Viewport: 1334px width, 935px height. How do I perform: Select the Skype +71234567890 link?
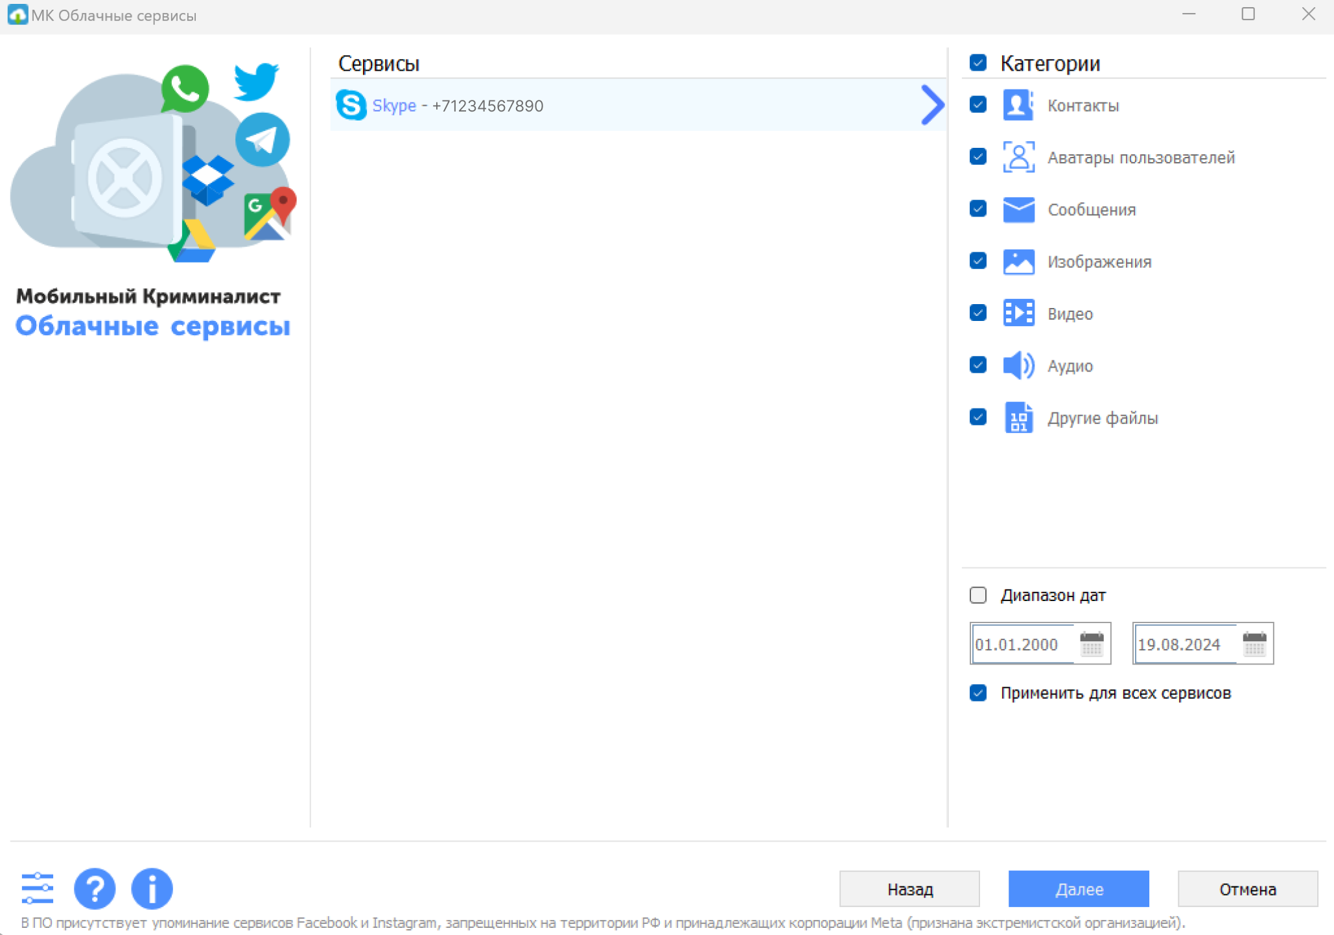click(458, 106)
